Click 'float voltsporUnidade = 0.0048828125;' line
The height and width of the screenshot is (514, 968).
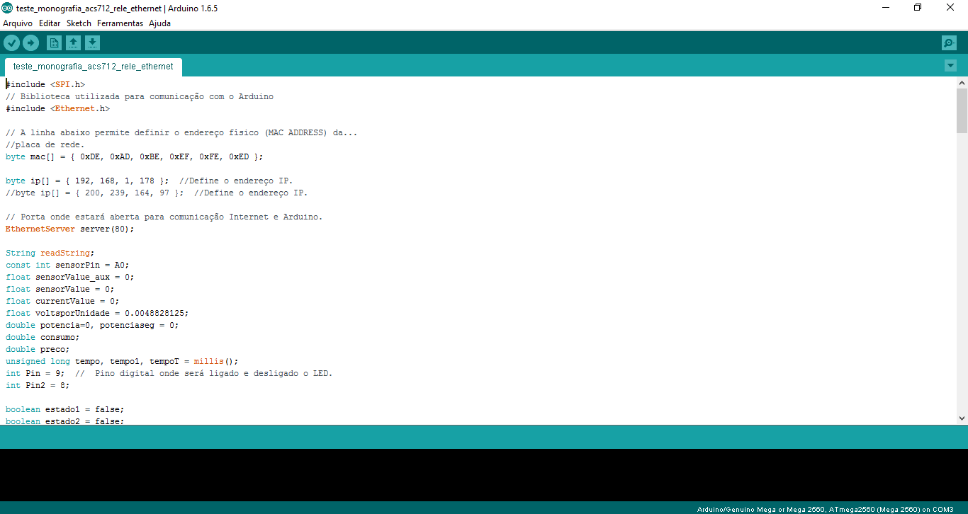[x=97, y=313]
